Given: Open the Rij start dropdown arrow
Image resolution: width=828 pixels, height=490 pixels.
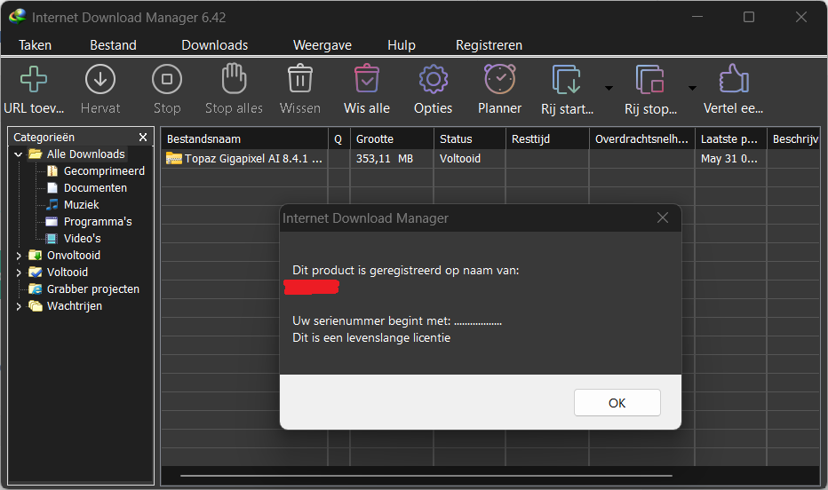Looking at the screenshot, I should point(609,88).
